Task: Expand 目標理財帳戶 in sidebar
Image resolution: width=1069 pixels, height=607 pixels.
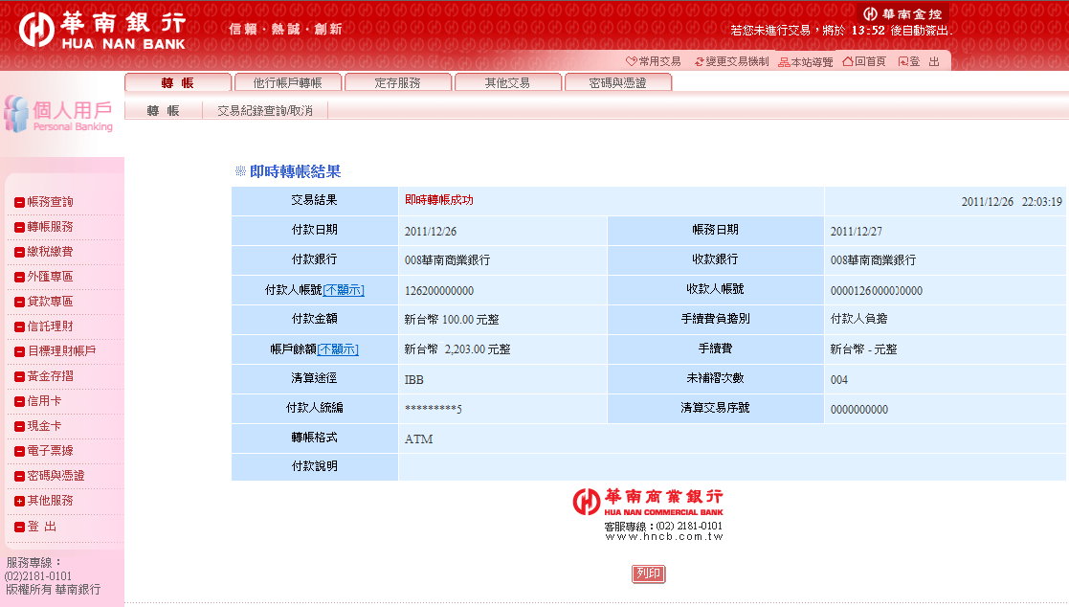Action: coord(56,351)
